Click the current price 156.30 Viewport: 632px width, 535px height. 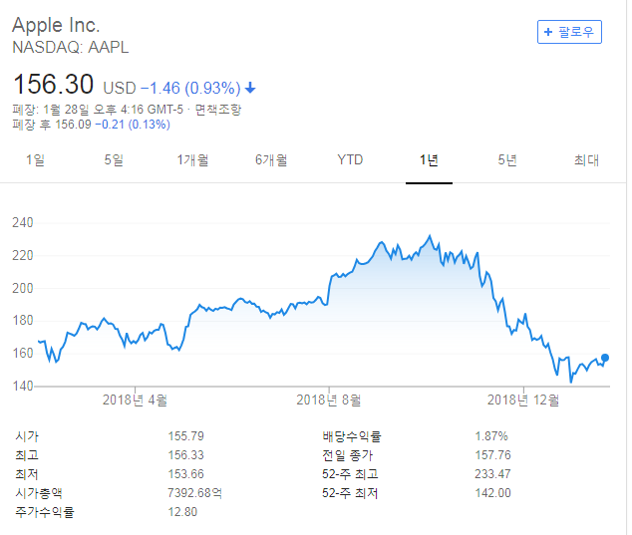52,84
